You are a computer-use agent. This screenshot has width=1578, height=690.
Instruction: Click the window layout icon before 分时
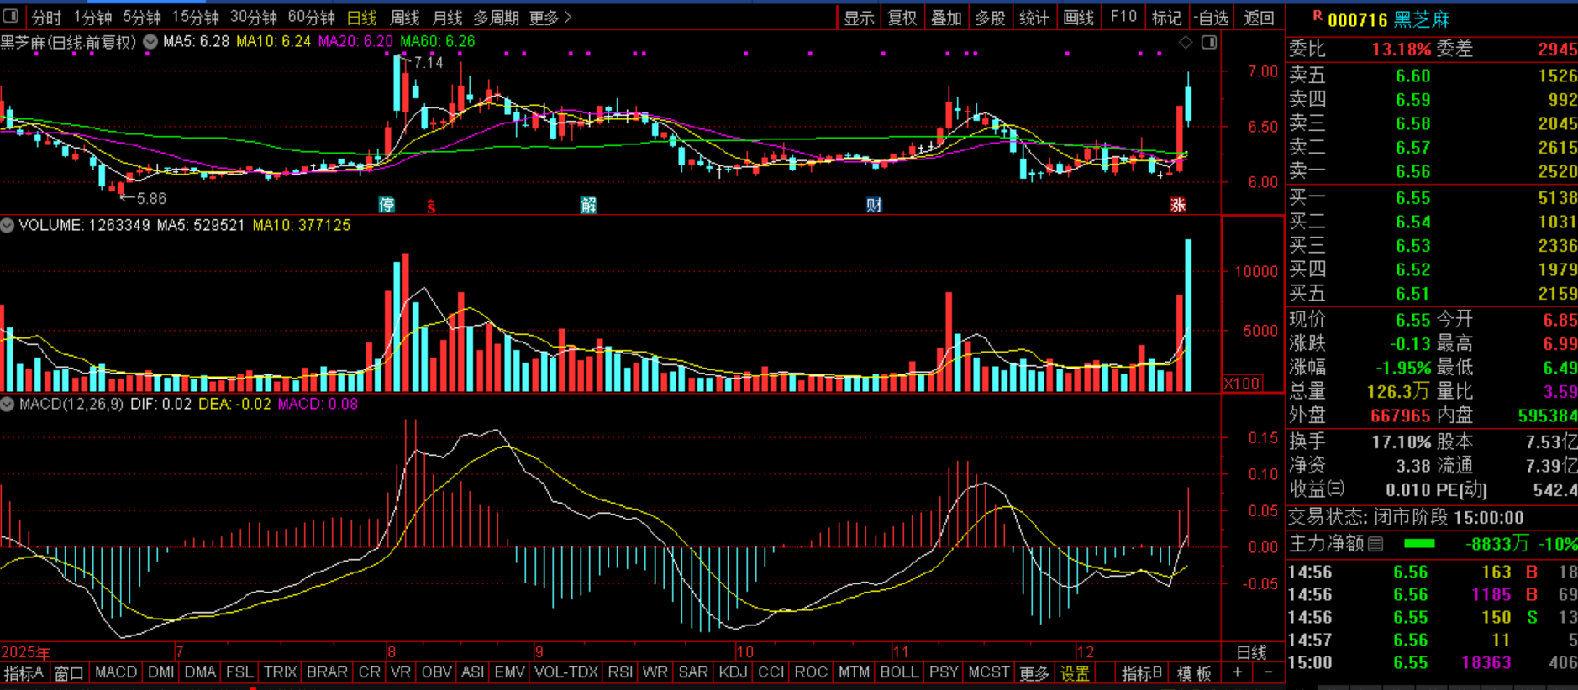11,17
